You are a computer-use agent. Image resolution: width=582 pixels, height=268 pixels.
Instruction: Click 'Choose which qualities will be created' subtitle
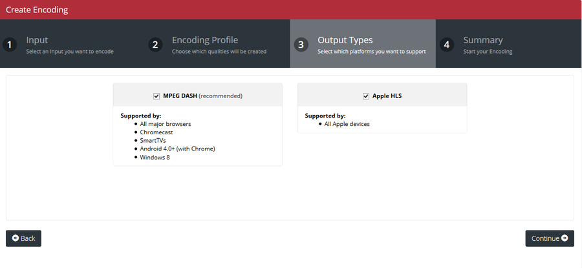click(x=219, y=52)
